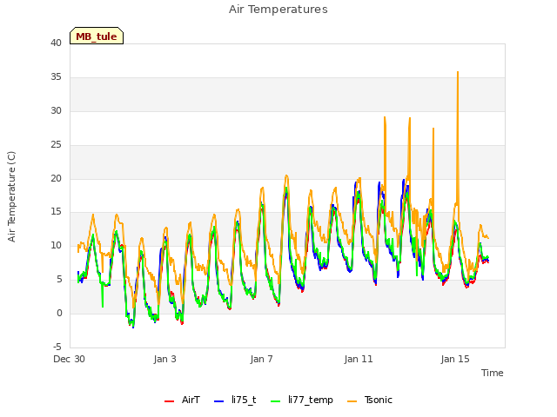Click the -5 y-axis tick label
The width and height of the screenshot is (557, 417).
57,347
